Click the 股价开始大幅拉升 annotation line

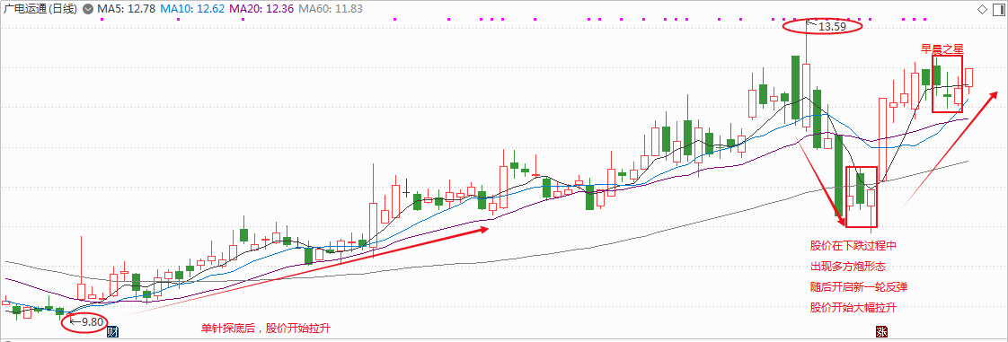pos(853,307)
